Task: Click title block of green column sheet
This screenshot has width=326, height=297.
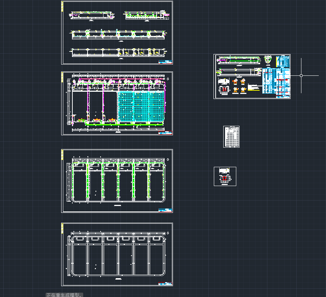Action: pos(165,210)
